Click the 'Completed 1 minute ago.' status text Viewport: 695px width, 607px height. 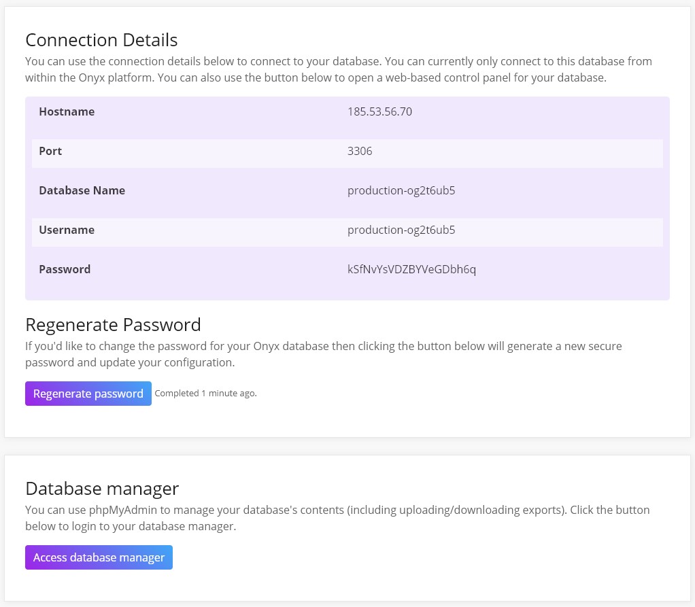[205, 394]
